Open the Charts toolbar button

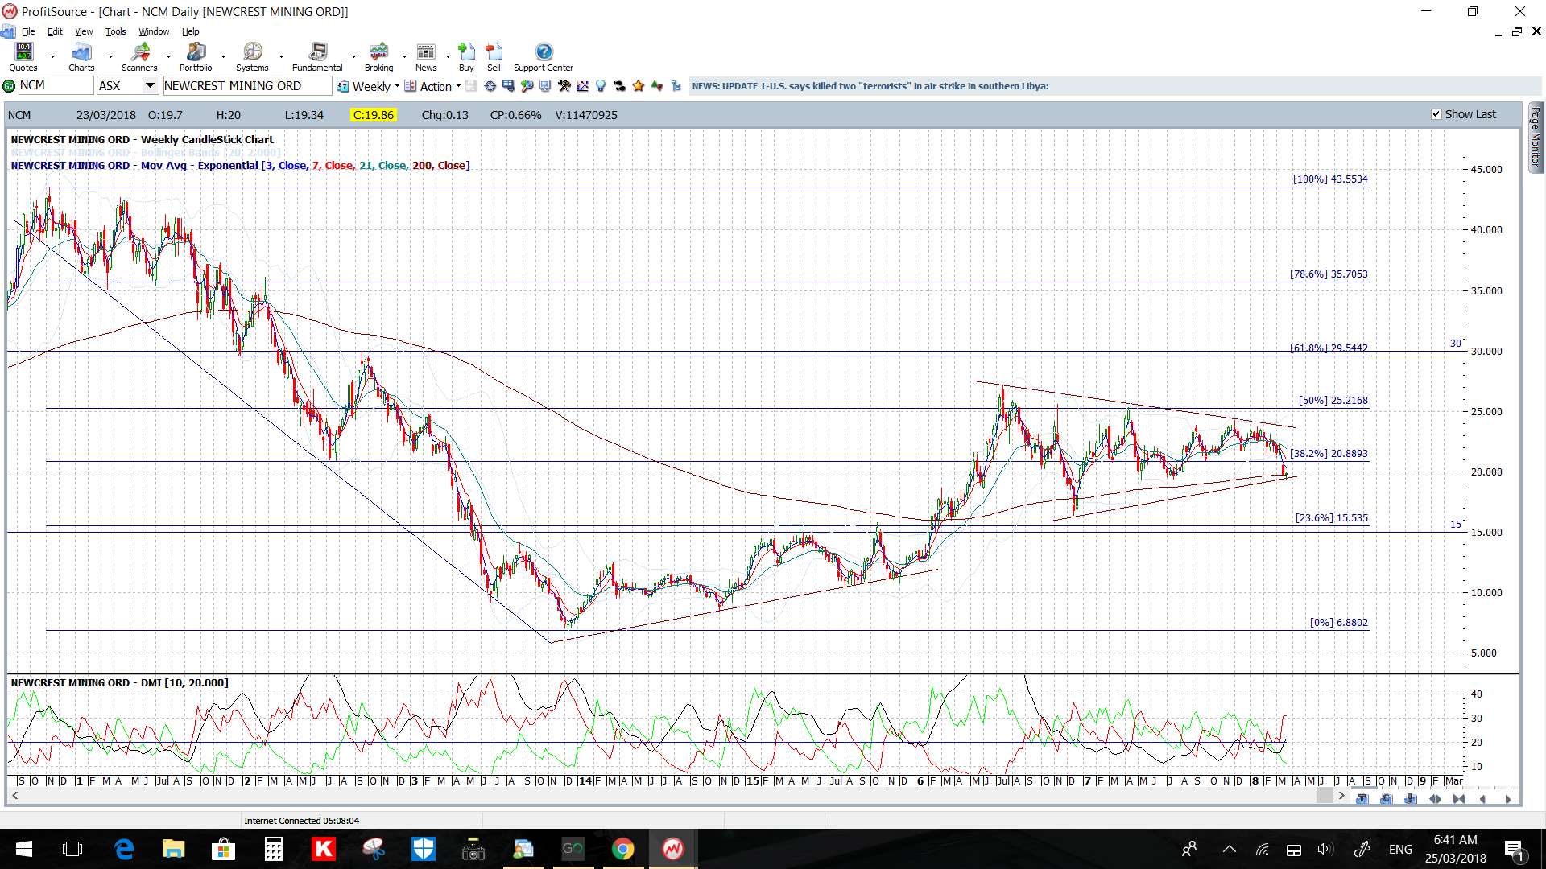tap(81, 57)
